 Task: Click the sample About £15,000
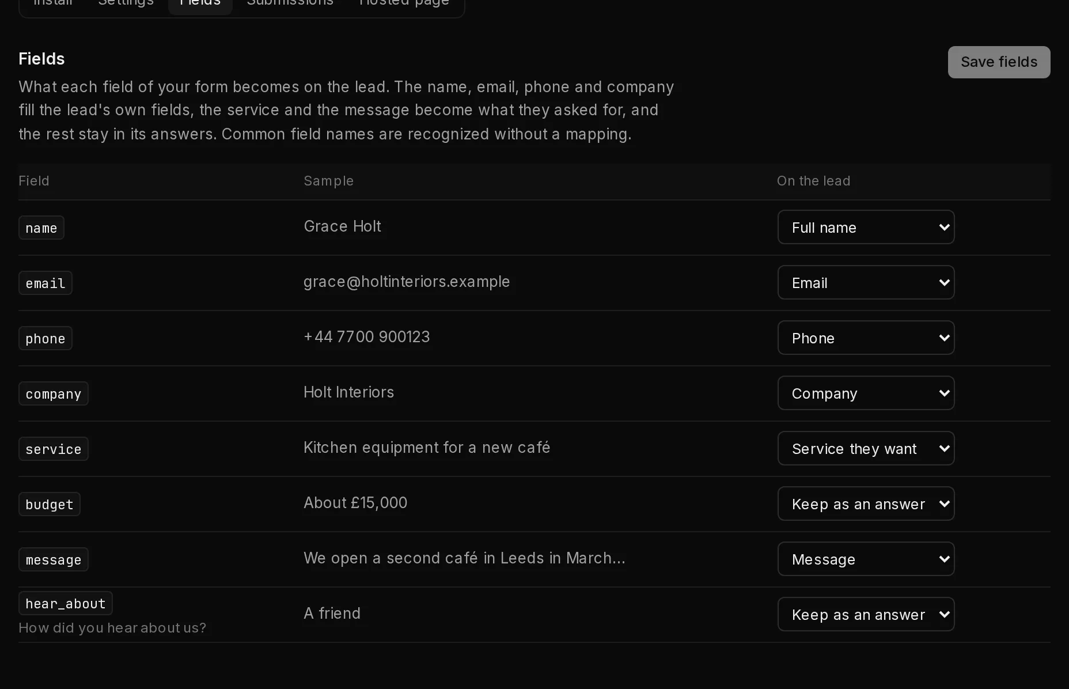click(x=355, y=503)
